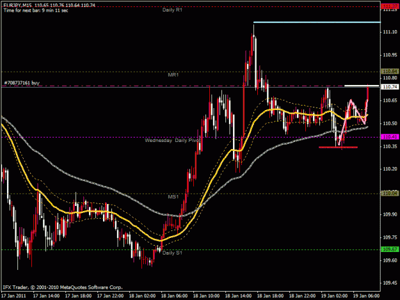The width and height of the screenshot is (400, 300).
Task: Select the '#708737161 buy' order label
Action: [22, 83]
